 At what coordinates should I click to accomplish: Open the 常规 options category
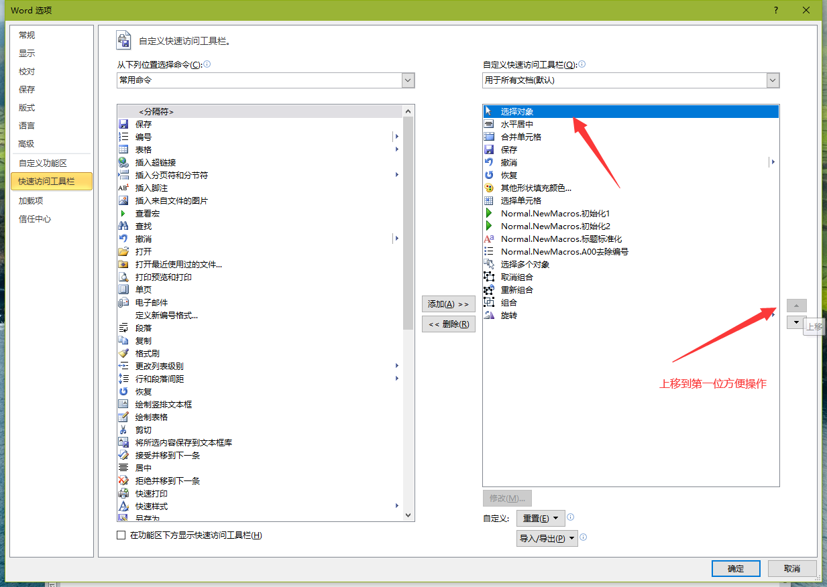pos(52,35)
